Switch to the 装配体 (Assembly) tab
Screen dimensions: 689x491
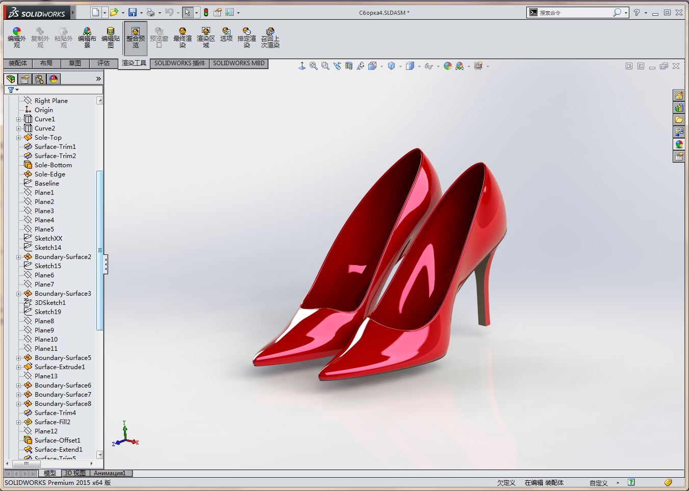tap(18, 63)
